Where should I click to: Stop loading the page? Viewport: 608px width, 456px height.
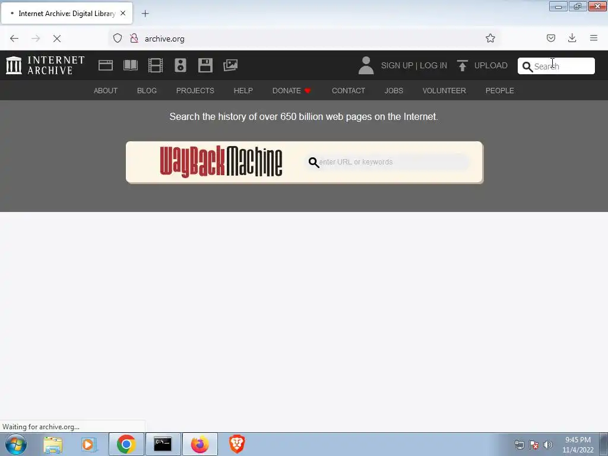(x=57, y=39)
